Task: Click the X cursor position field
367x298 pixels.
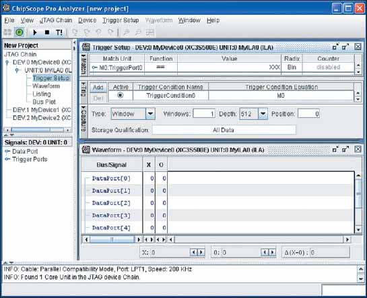Action: click(170, 253)
